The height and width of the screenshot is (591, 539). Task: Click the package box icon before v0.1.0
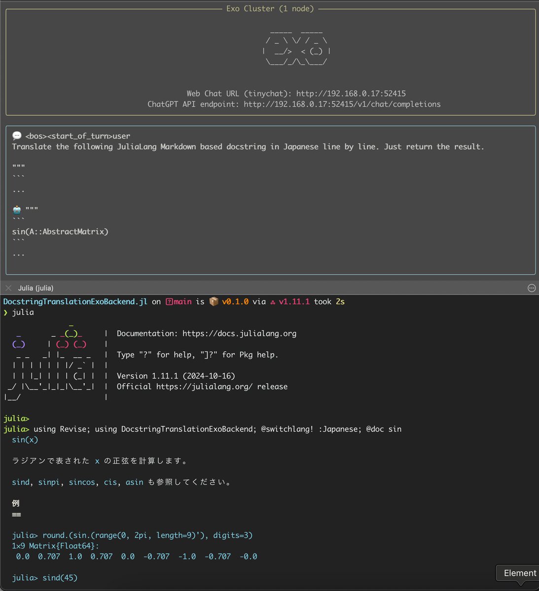click(x=214, y=301)
